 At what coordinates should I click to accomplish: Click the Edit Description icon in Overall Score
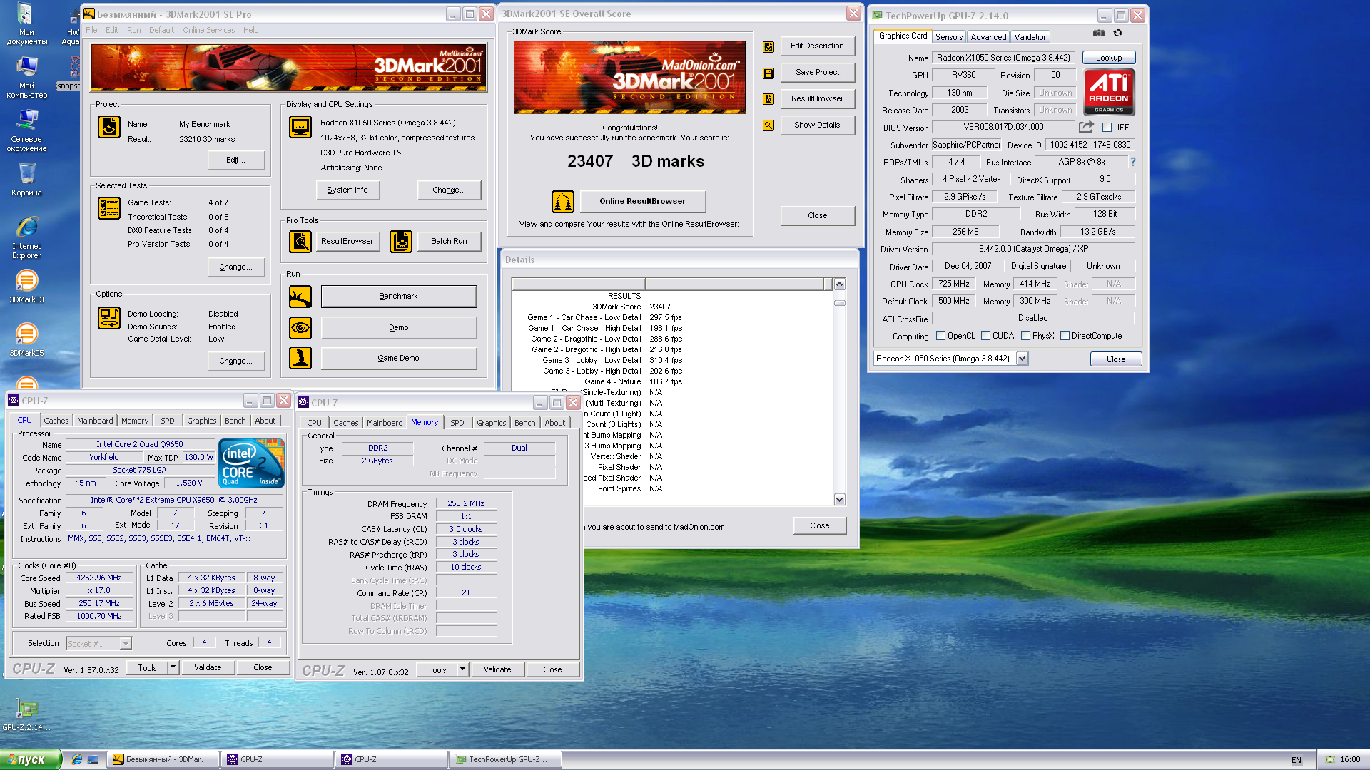click(768, 47)
